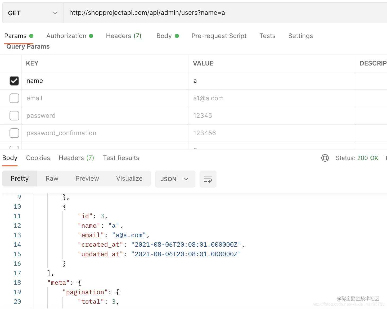Screen dimensions: 387x309
Task: Click the "pagination" line in response
Action: pos(91,292)
